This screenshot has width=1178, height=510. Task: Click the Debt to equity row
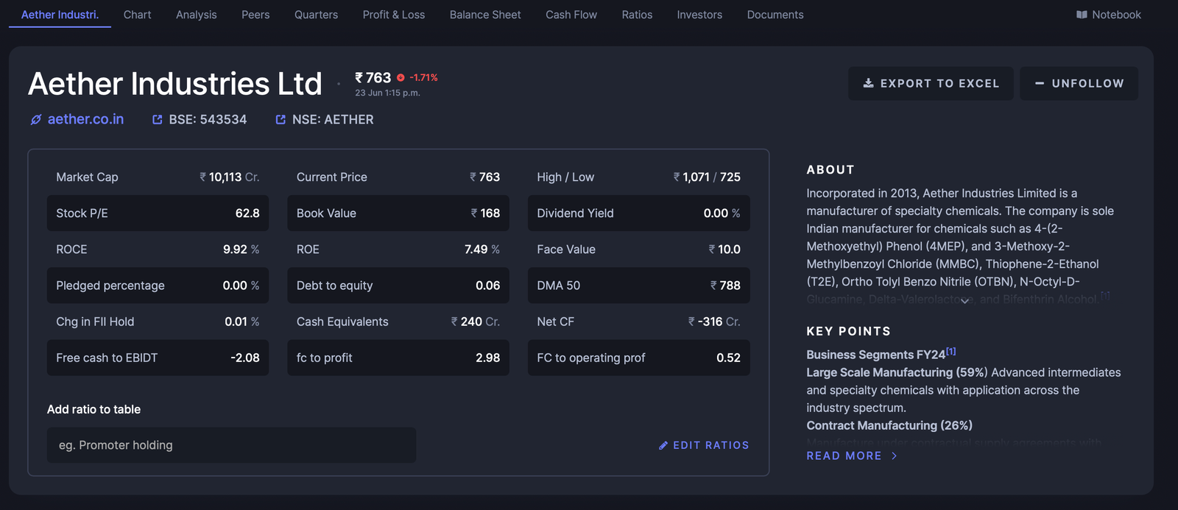[x=398, y=286]
